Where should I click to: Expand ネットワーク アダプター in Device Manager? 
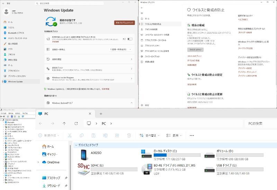pyautogui.click(x=3, y=157)
